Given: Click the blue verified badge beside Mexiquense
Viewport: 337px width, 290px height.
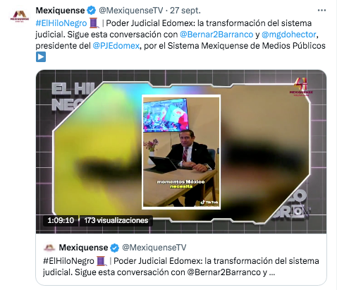Looking at the screenshot, I should coord(92,11).
